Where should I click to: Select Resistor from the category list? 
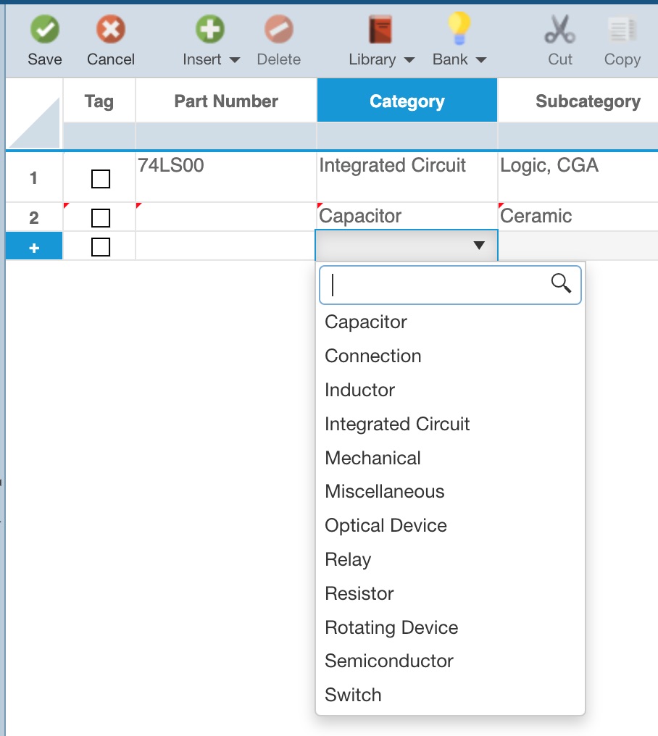[359, 593]
